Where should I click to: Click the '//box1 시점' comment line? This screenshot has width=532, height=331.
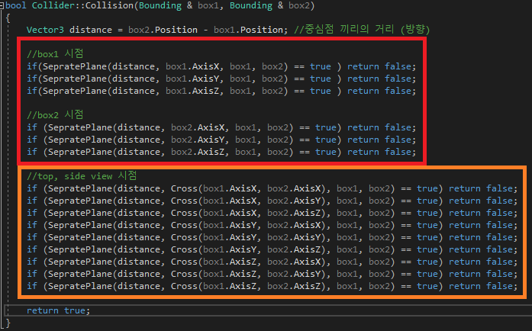55,53
